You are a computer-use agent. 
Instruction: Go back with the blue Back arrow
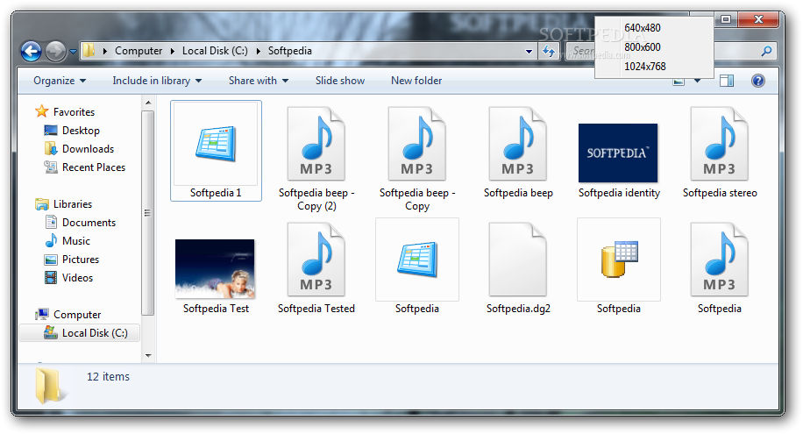click(31, 51)
